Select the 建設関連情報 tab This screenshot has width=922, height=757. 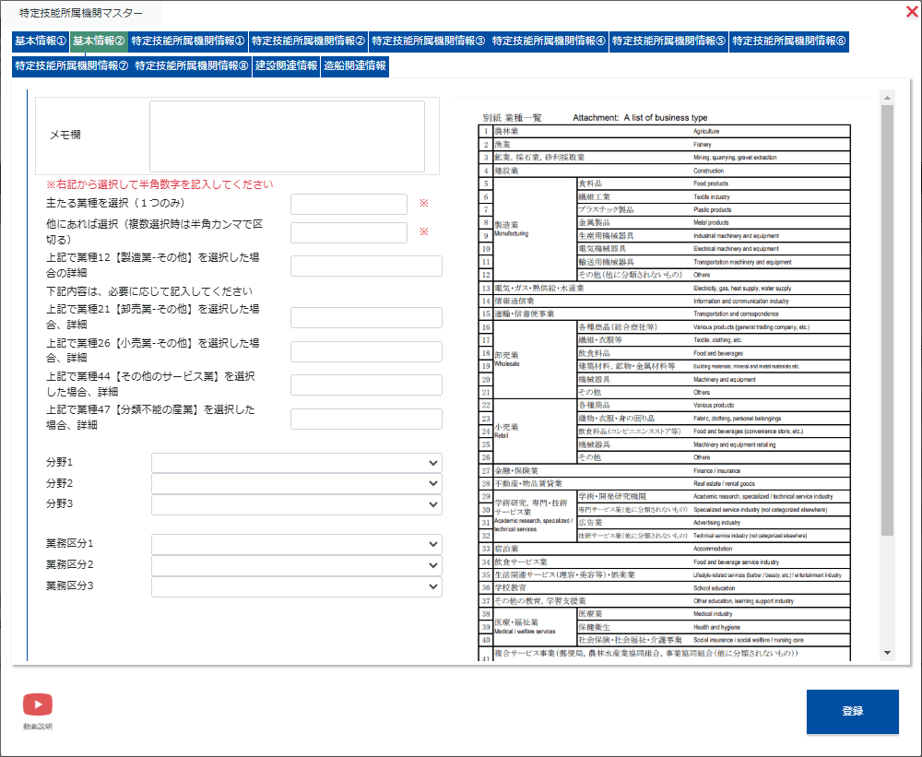[287, 65]
